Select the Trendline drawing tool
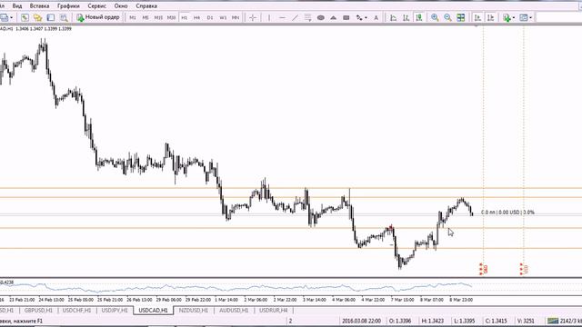 (295, 17)
